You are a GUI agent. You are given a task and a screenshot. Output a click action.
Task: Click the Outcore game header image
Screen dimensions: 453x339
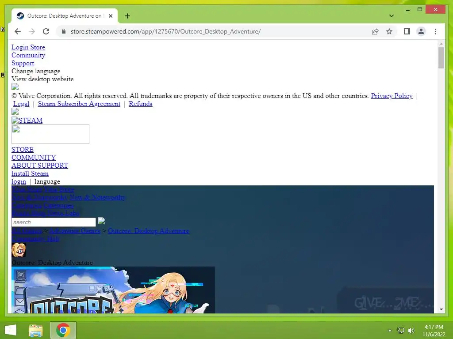pyautogui.click(x=113, y=290)
